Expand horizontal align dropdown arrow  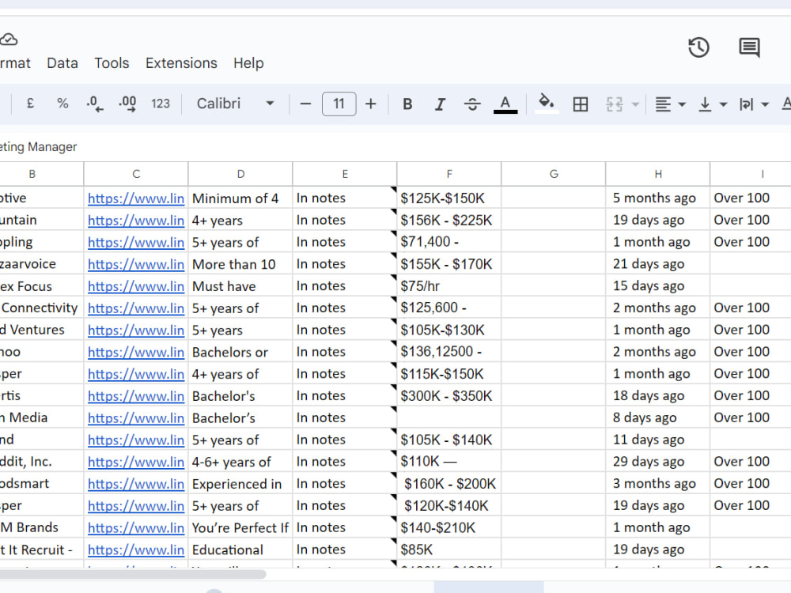(x=682, y=104)
